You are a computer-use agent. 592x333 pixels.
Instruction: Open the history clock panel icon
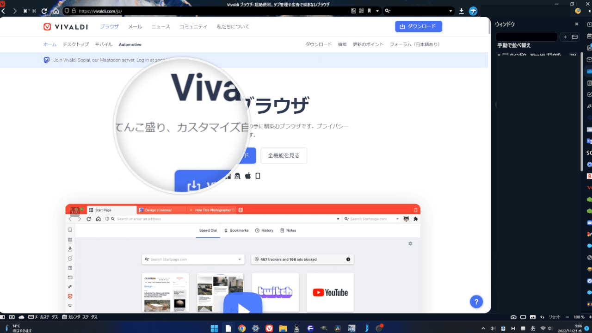pyautogui.click(x=589, y=24)
